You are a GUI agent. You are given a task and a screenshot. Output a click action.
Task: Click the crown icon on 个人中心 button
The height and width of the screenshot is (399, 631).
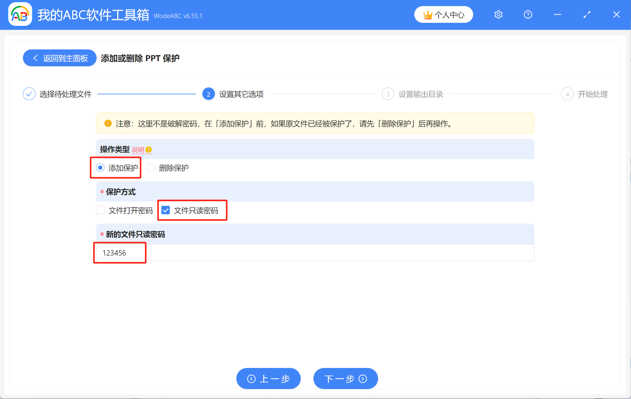point(427,14)
